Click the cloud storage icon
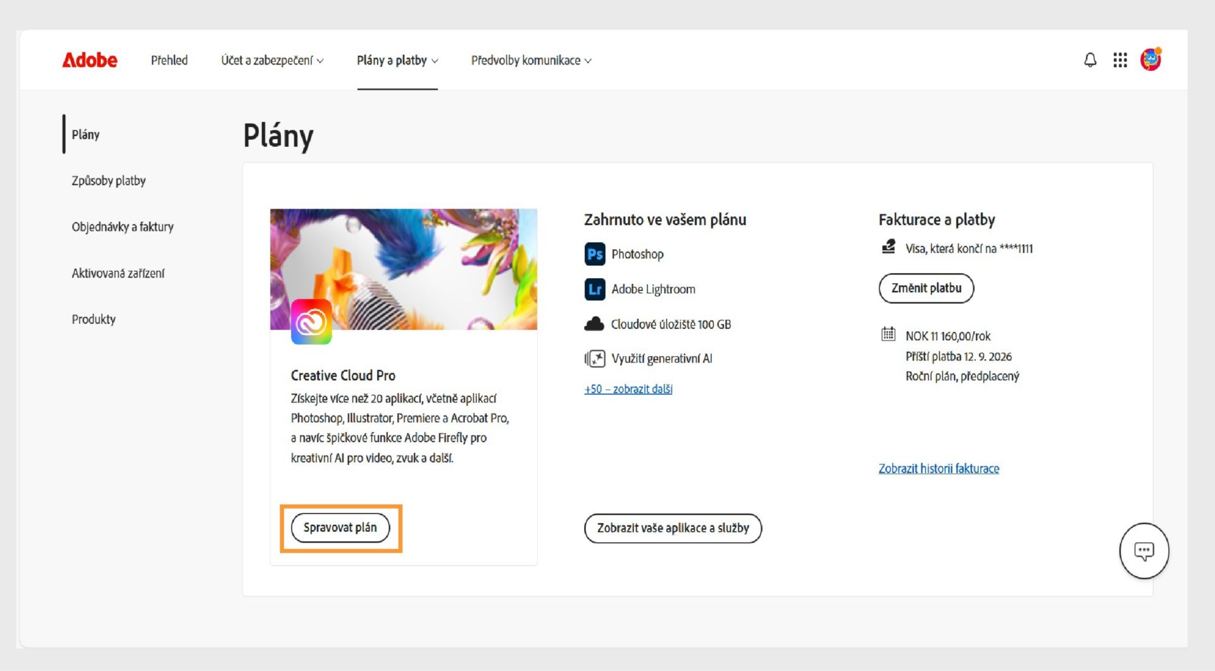1215x671 pixels. (594, 324)
